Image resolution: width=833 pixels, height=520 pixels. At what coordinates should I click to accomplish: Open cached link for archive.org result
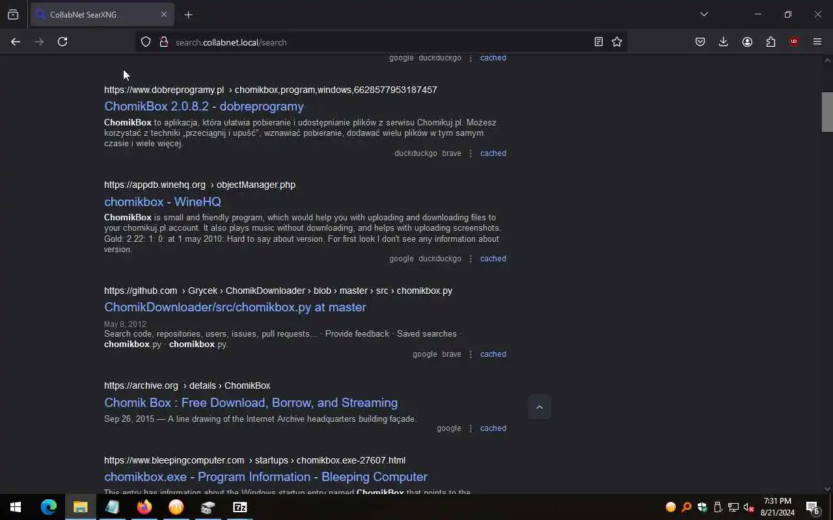[493, 428]
